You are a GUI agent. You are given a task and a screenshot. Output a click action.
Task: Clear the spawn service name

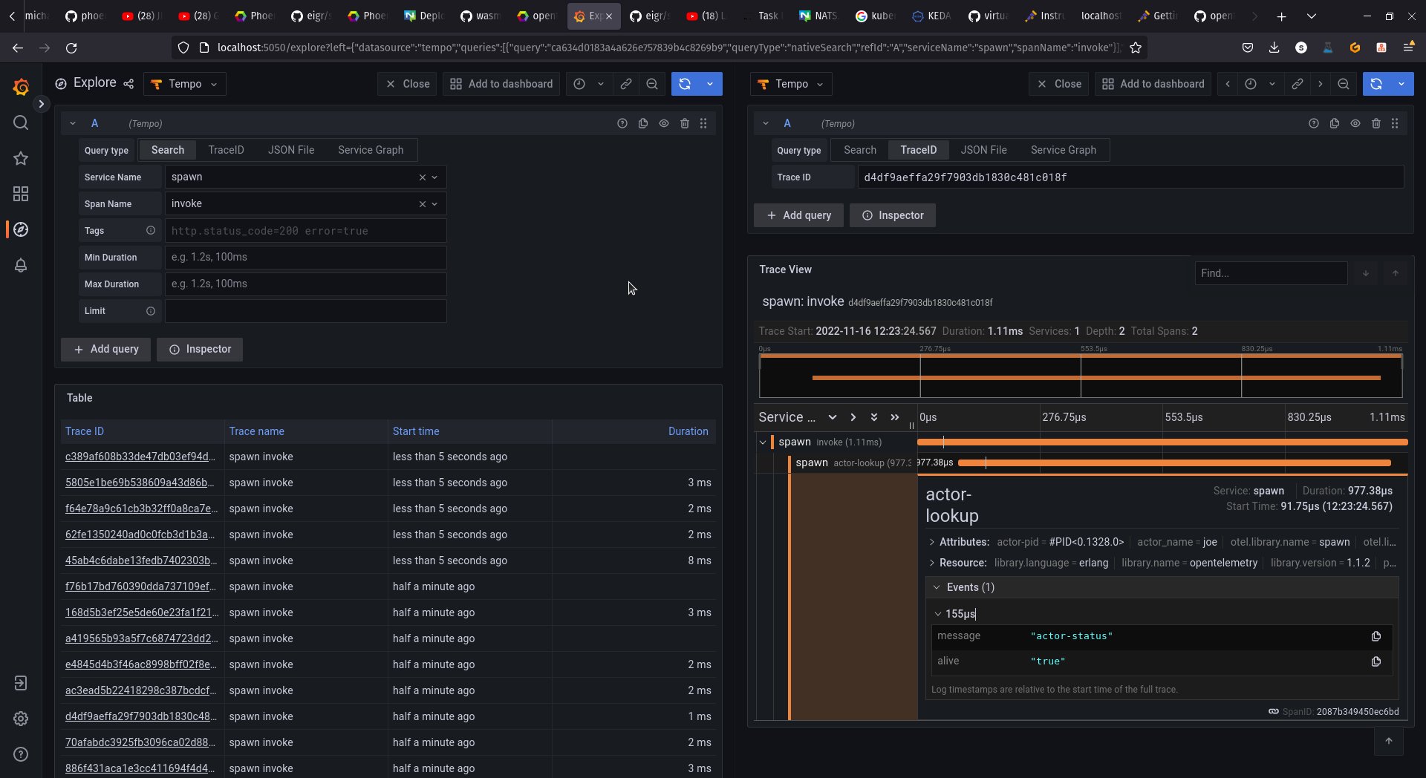click(423, 177)
